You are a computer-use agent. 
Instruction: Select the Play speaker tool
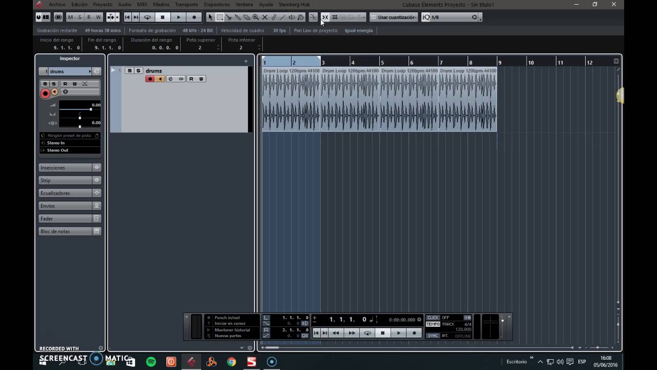(292, 17)
